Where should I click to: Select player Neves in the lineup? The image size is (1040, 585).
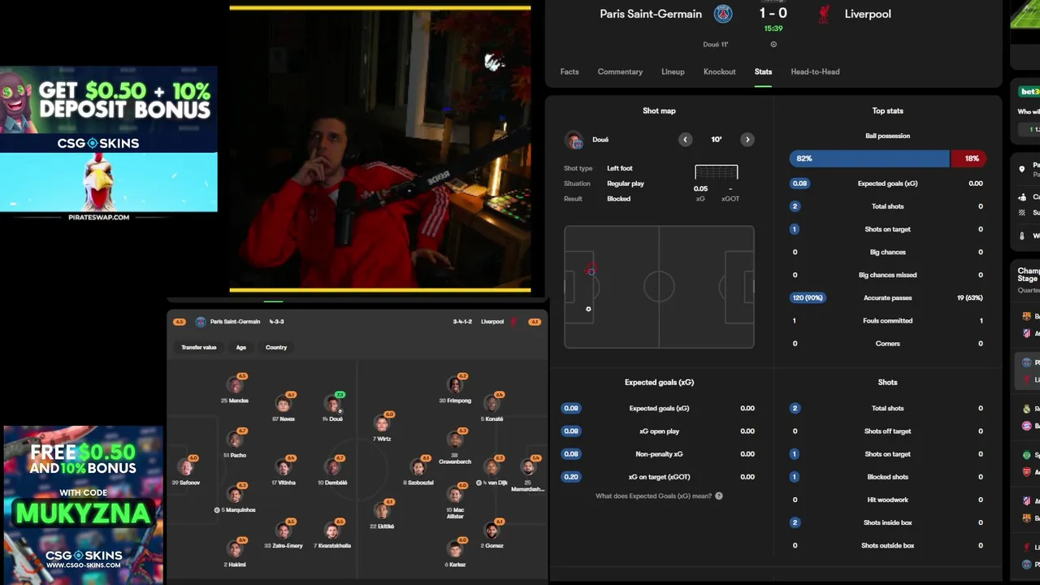coord(284,407)
